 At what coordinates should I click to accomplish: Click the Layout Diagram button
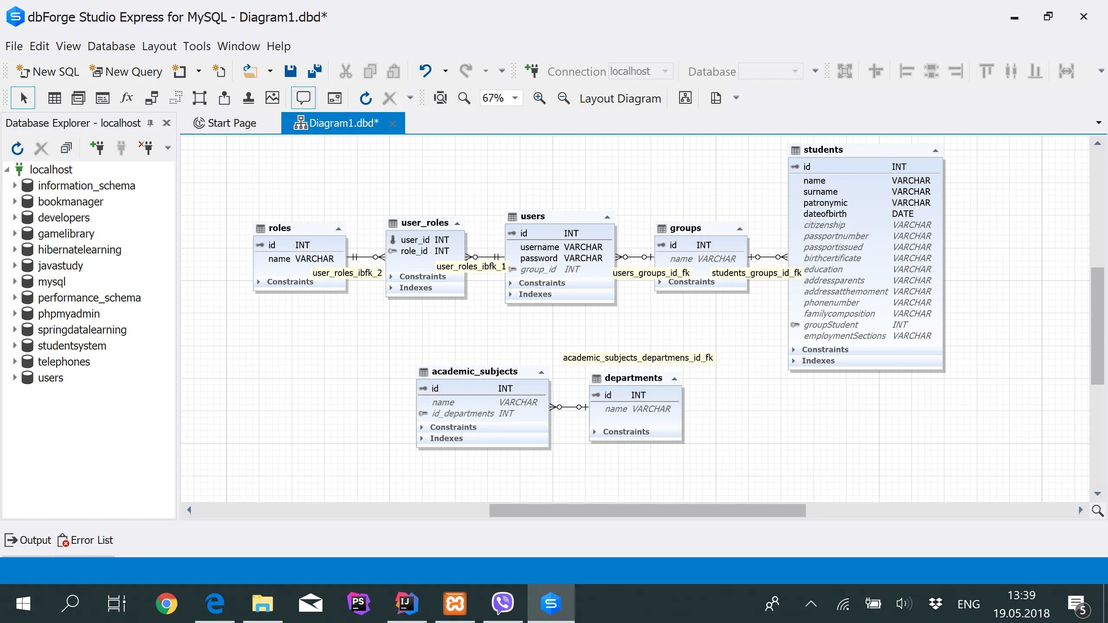620,99
